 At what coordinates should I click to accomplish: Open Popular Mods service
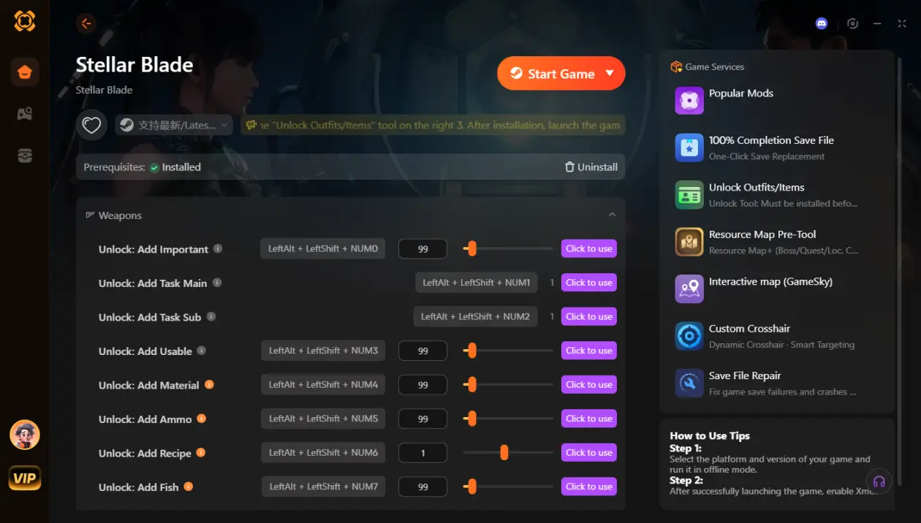coord(740,93)
